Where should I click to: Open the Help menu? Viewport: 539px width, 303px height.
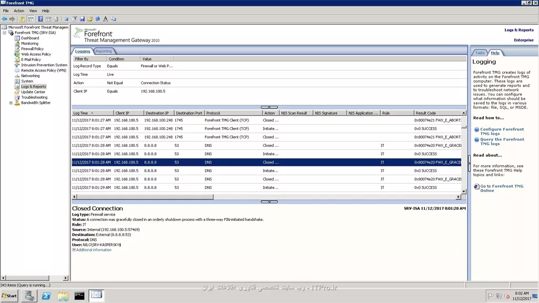tap(46, 11)
